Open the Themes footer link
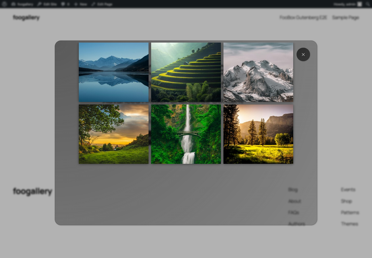Viewport: 372px width, 258px height. pyautogui.click(x=350, y=224)
